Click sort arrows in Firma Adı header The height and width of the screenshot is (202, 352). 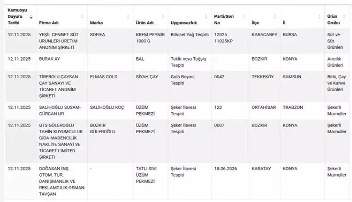tap(82, 17)
